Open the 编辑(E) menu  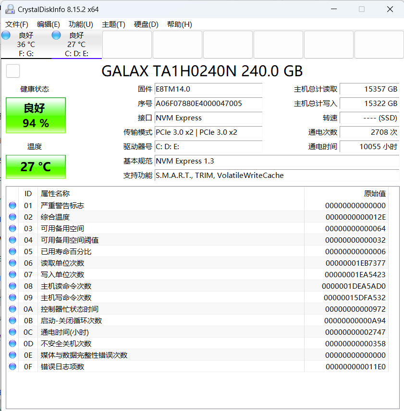pos(49,24)
